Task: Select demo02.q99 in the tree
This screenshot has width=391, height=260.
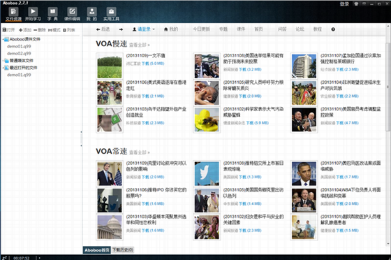Action: (x=19, y=53)
